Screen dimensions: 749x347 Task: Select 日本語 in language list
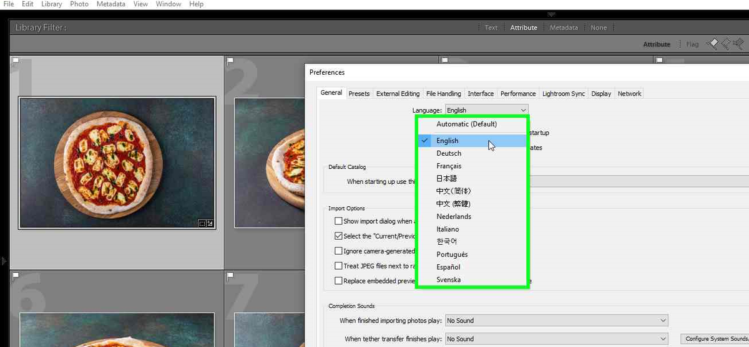[472, 179]
